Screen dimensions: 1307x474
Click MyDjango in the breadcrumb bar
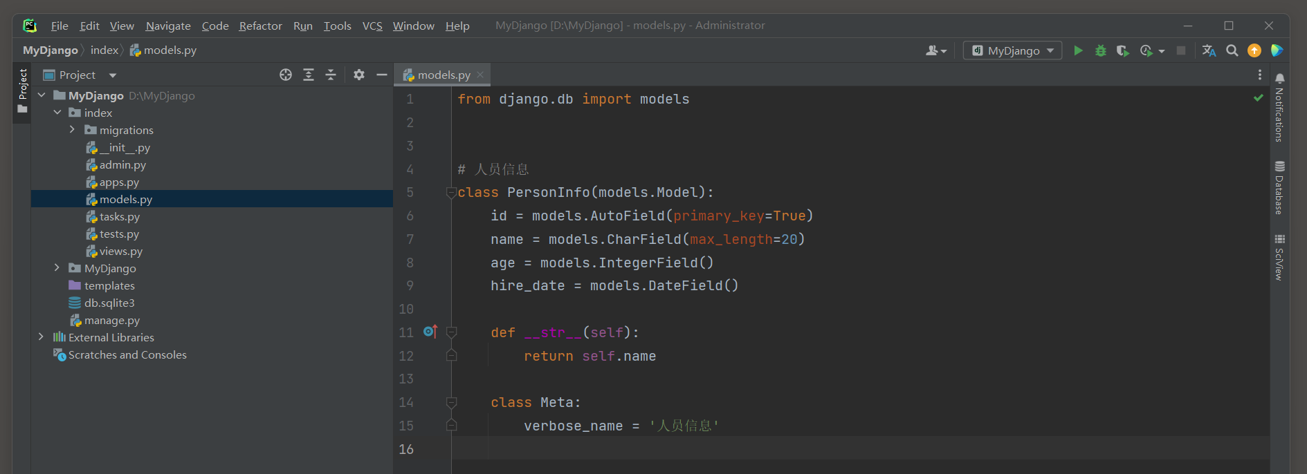click(x=51, y=50)
